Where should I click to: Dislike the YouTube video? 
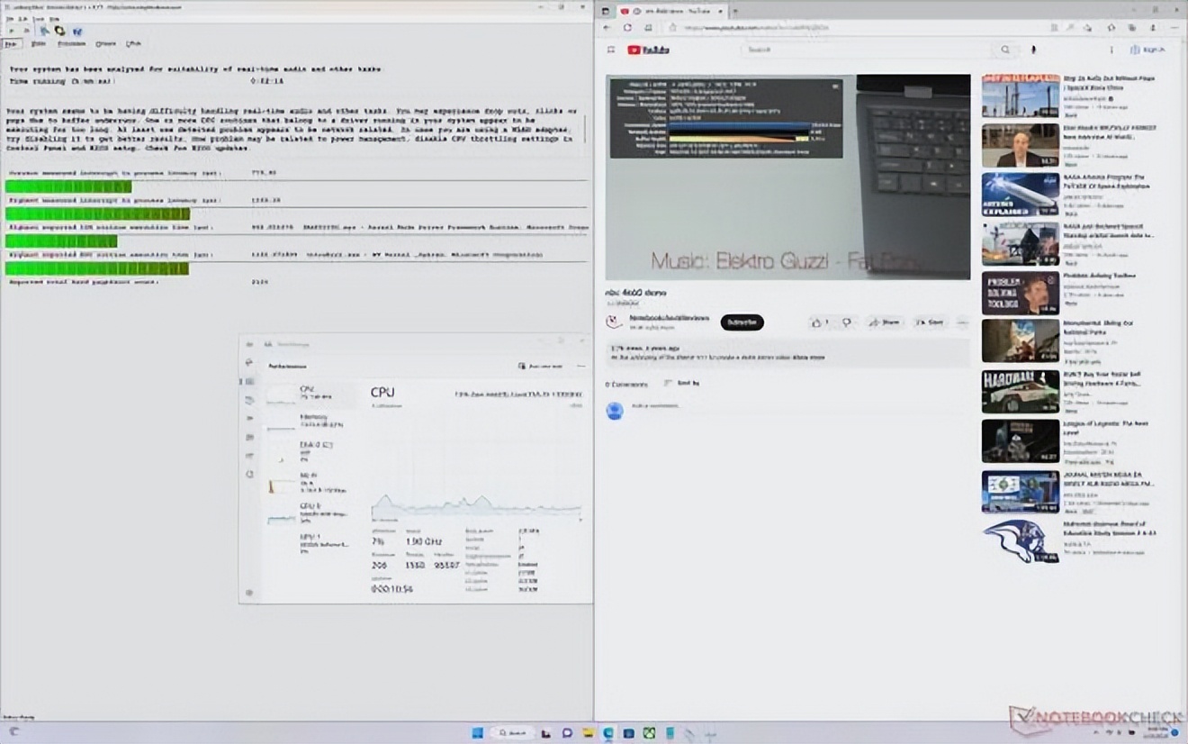[x=846, y=322]
